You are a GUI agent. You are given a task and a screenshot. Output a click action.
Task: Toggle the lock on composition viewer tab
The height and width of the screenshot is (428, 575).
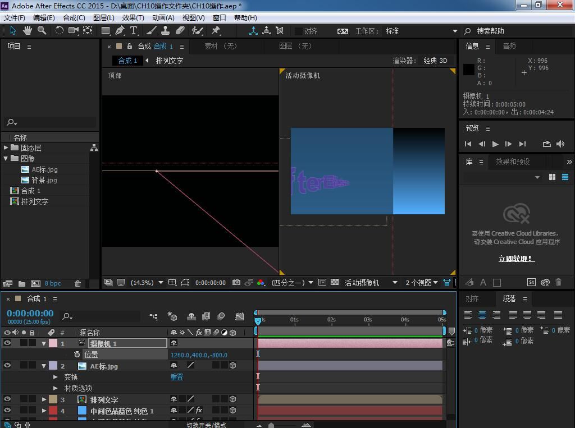pos(130,46)
